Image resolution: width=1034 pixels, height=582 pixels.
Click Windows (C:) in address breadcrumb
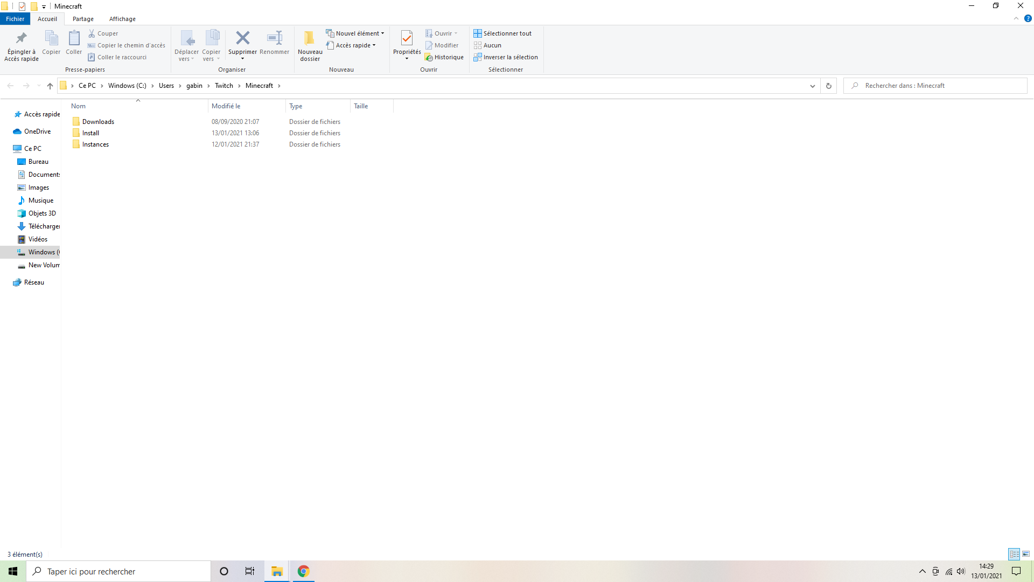pos(127,86)
